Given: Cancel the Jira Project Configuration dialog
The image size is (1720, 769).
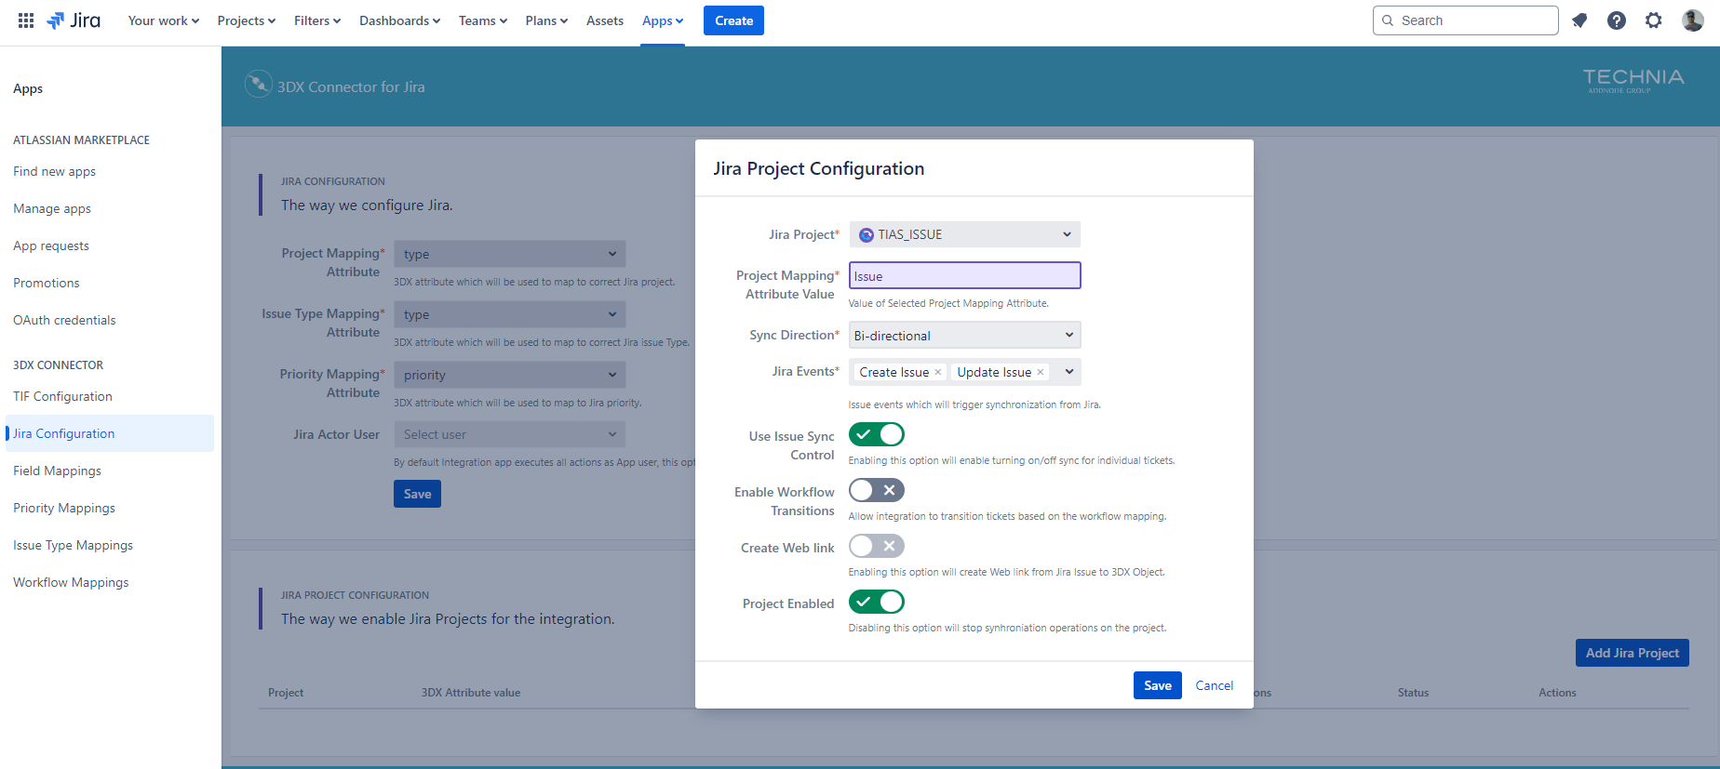Looking at the screenshot, I should click(1214, 685).
